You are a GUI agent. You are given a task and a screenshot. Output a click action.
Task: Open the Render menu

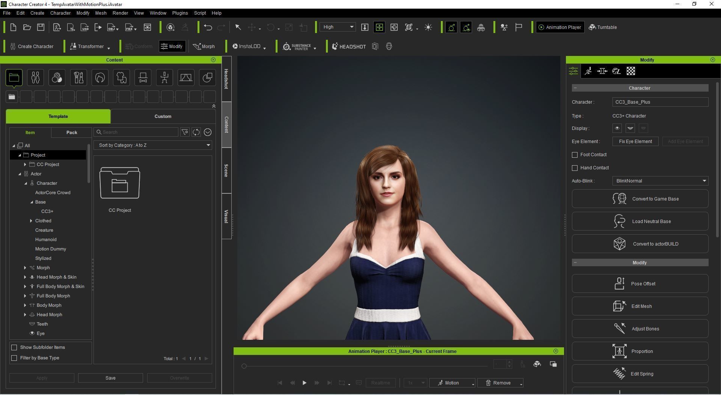point(120,13)
